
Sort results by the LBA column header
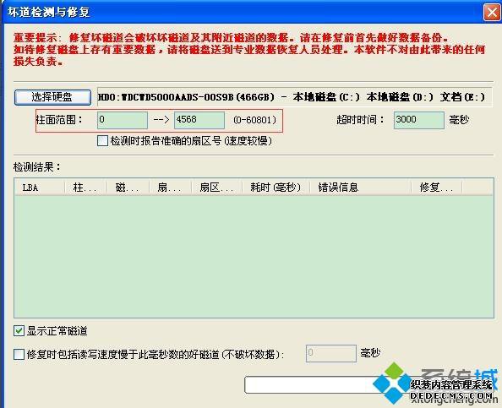[x=40, y=188]
